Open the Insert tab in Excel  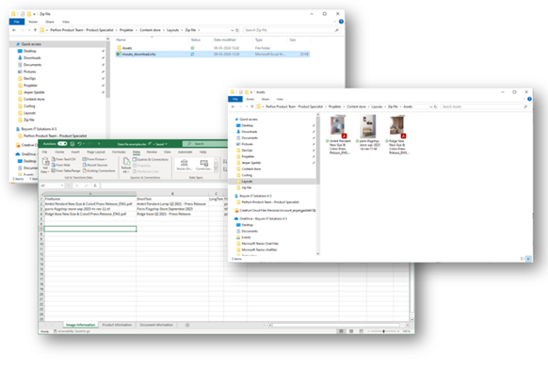click(75, 152)
